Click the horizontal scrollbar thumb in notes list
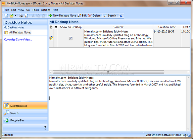 click(x=108, y=72)
